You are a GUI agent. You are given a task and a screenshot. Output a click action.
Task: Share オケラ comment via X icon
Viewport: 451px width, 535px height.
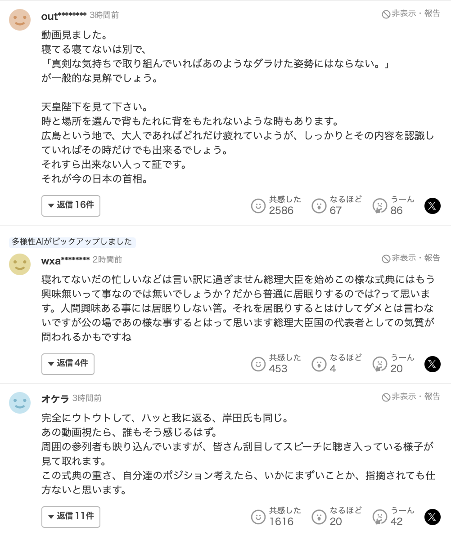(x=432, y=517)
